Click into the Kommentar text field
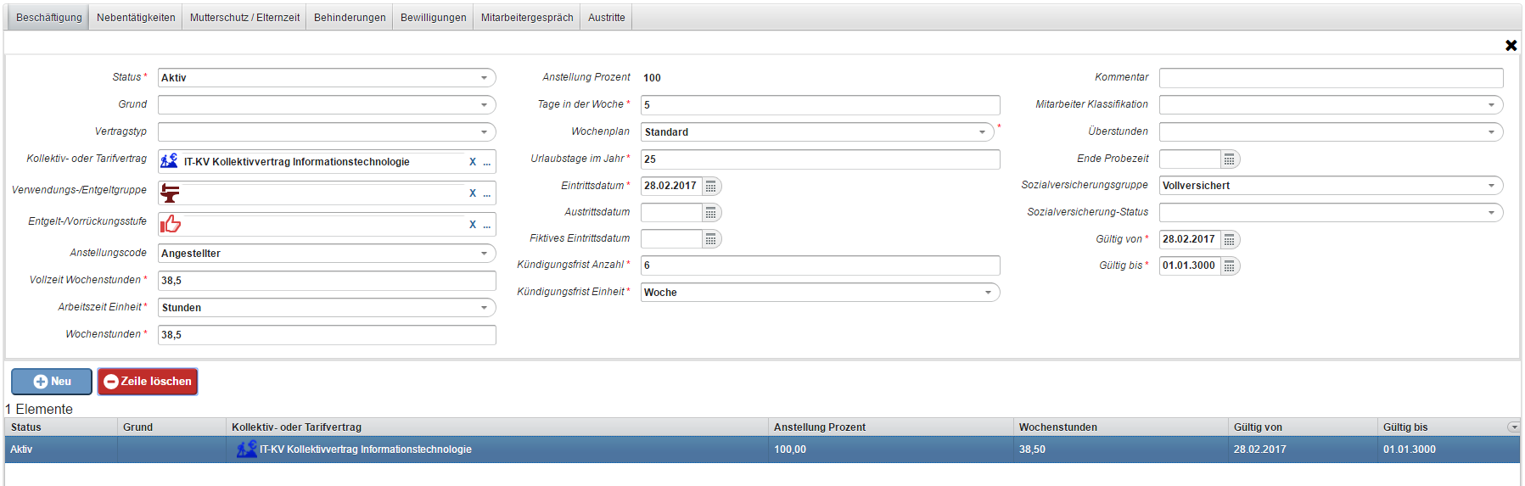The width and height of the screenshot is (1525, 486). (1330, 78)
